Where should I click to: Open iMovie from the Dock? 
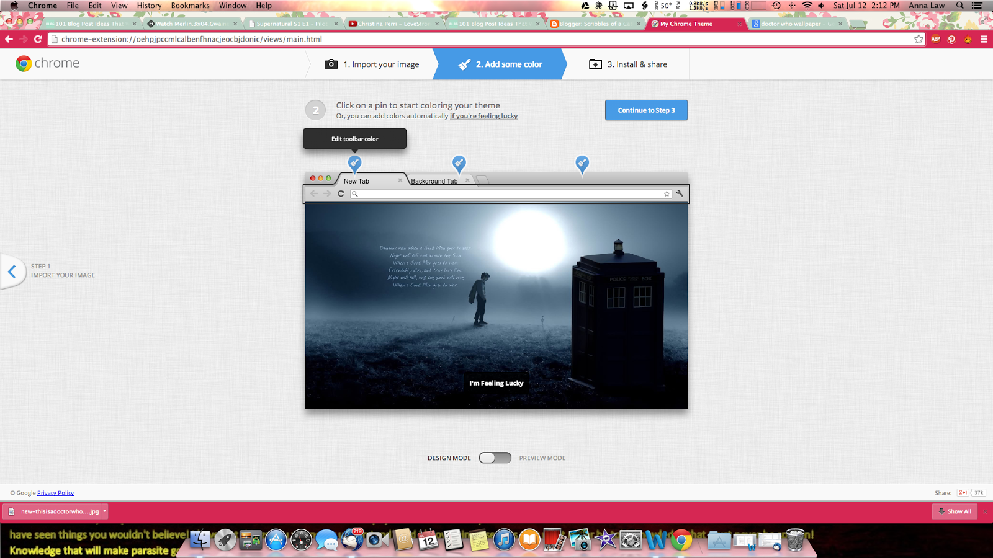(605, 540)
